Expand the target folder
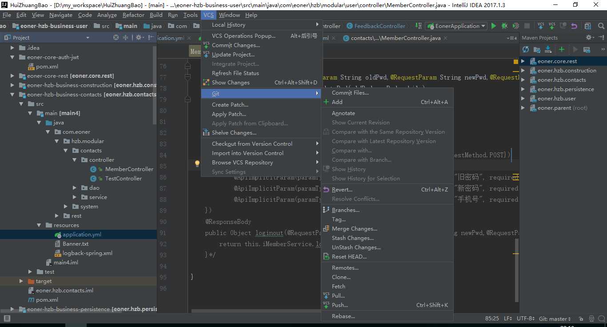Viewport: 607px width, 327px height. coord(21,281)
